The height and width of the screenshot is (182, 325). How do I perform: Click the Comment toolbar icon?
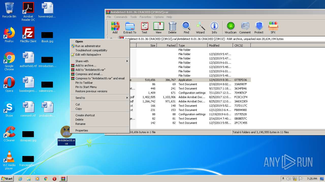coord(245,28)
